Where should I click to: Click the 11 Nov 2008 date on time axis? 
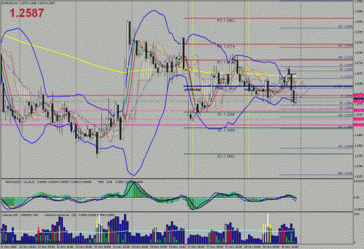[8, 247]
